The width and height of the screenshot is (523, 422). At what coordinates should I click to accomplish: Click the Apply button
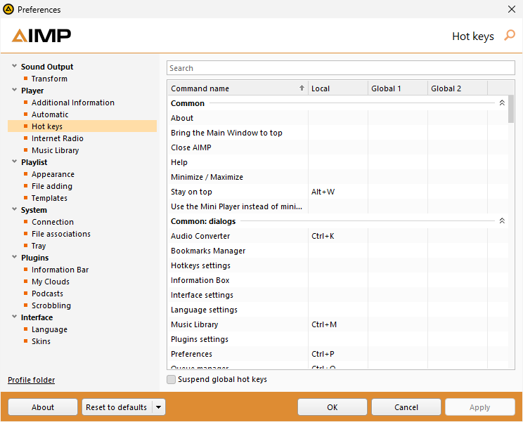[479, 407]
